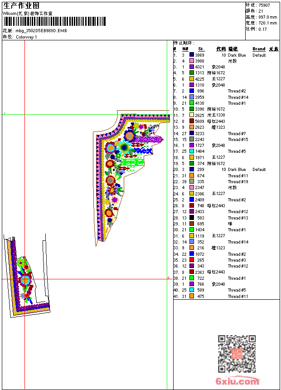The image size is (281, 390).
Task: Click the N# column header
Action: coord(185,49)
